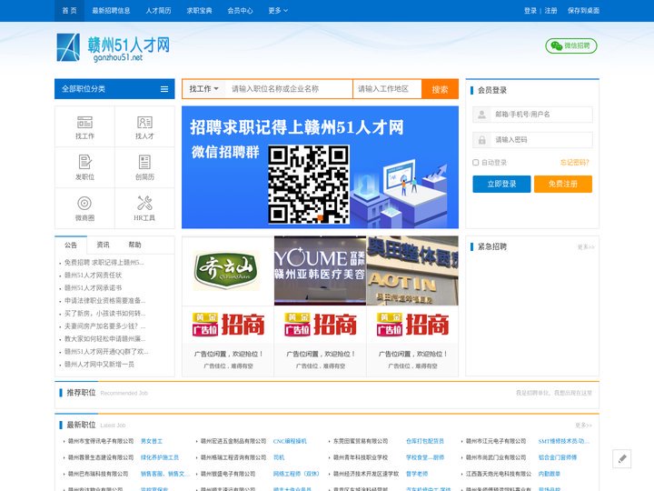Screen dimensions: 654x491
Task: Open the 发职位 icon tile
Action: (x=84, y=167)
